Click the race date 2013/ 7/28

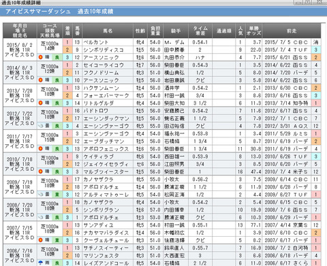[20, 90]
